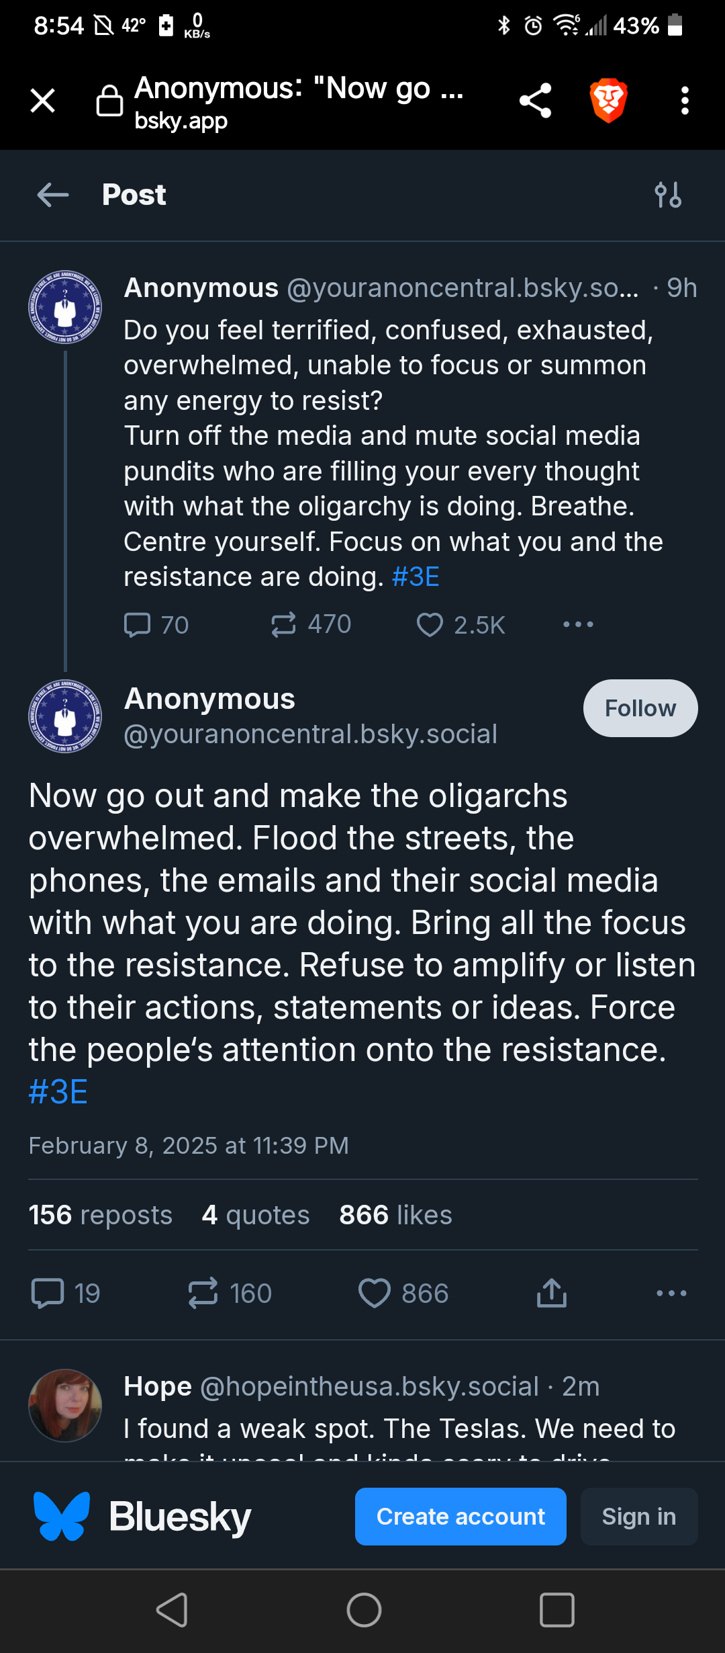Image resolution: width=725 pixels, height=1653 pixels.
Task: Open Hope's profile avatar
Action: pyautogui.click(x=65, y=1405)
